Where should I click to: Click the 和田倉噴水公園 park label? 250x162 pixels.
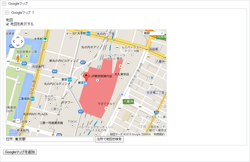27,52
